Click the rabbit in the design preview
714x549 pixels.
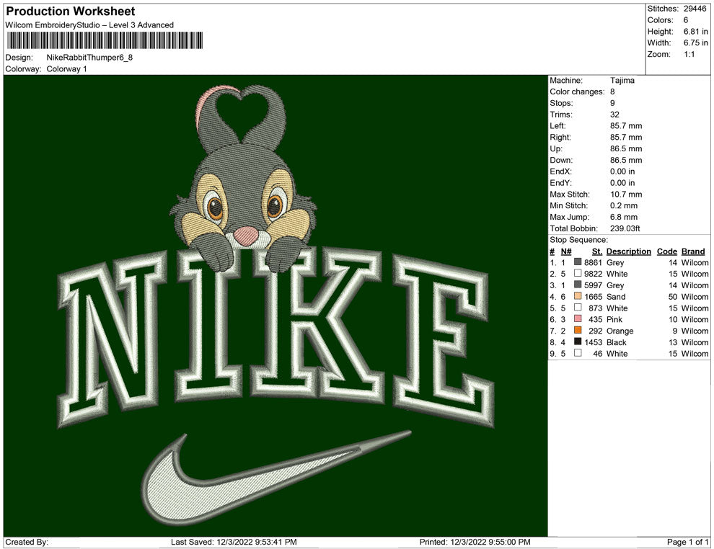(x=244, y=177)
